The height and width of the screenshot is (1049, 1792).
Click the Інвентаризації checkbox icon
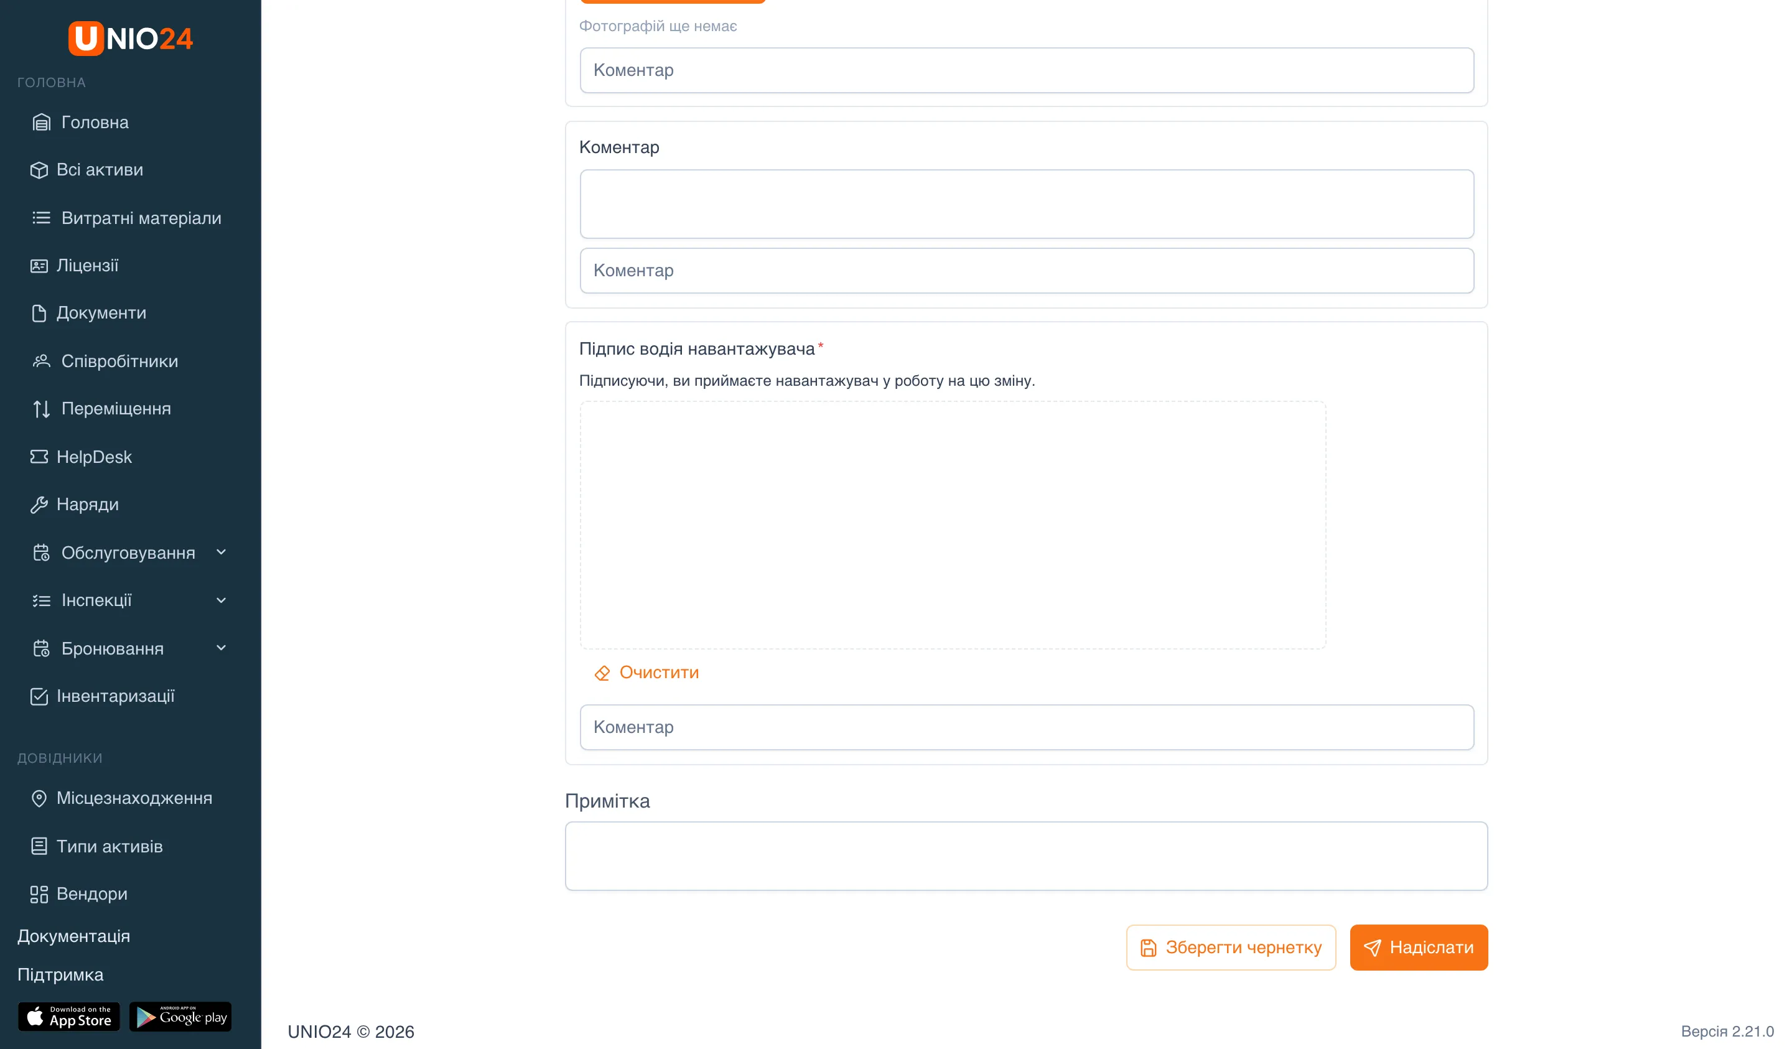pyautogui.click(x=39, y=696)
